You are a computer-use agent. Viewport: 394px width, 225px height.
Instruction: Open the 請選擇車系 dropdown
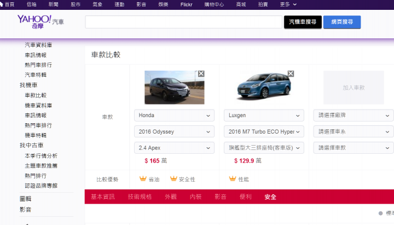(x=354, y=131)
